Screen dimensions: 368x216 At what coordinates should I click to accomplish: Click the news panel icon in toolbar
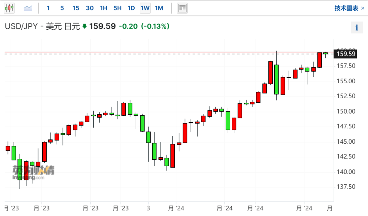pos(182,8)
